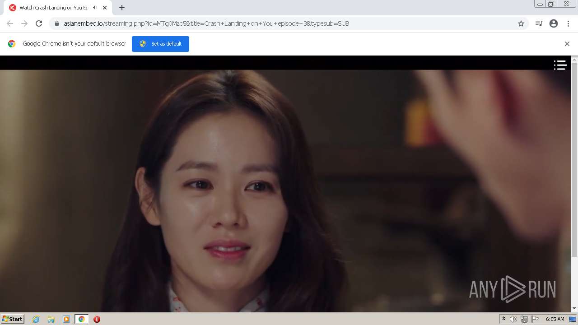Open media player from taskbar
The width and height of the screenshot is (578, 325).
click(x=66, y=319)
